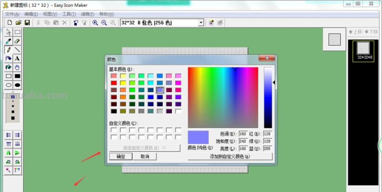382x192 pixels.
Task: Select the filled black rectangle tool
Action: coord(17,76)
